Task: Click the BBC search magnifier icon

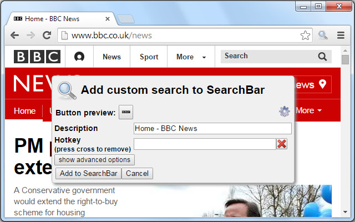Action: (322, 57)
